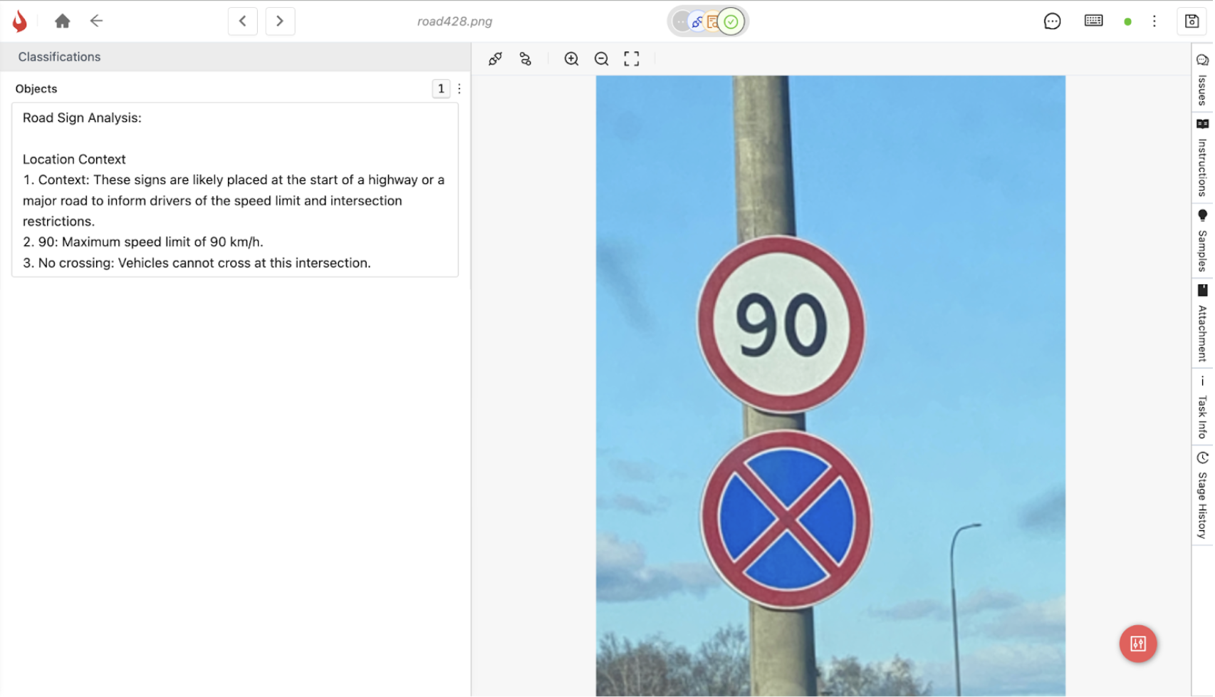Click the back arrow in the header
This screenshot has width=1215, height=697.
(96, 21)
